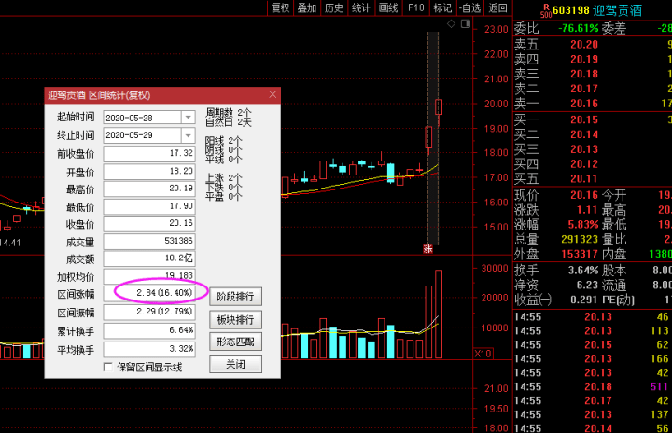Click the latest candlestick near 20.00
This screenshot has width=672, height=433.
(439, 106)
